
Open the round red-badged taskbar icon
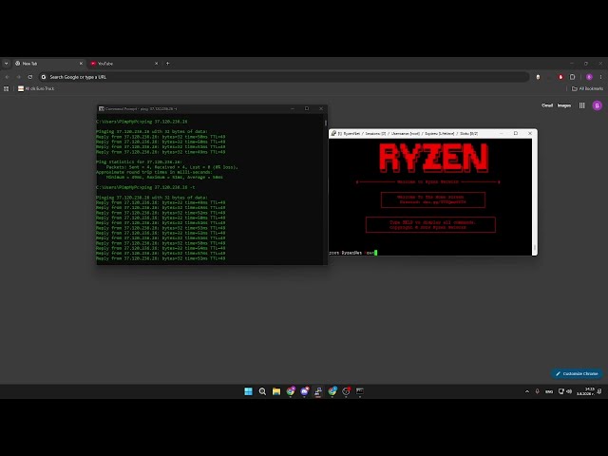pyautogui.click(x=346, y=391)
